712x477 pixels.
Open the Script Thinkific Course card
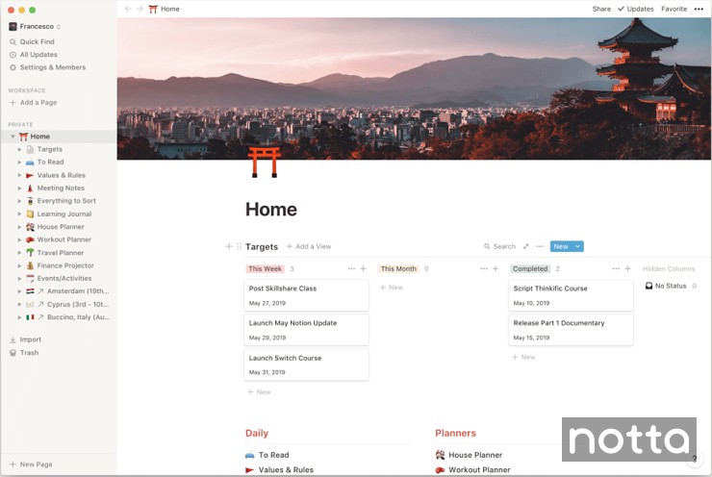(x=571, y=295)
